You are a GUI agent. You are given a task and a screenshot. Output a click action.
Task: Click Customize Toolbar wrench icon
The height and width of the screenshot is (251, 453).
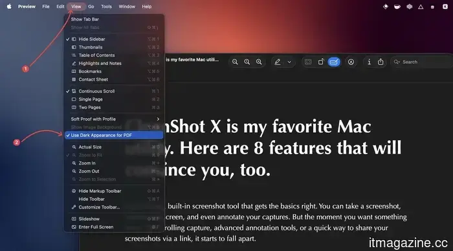(74, 207)
